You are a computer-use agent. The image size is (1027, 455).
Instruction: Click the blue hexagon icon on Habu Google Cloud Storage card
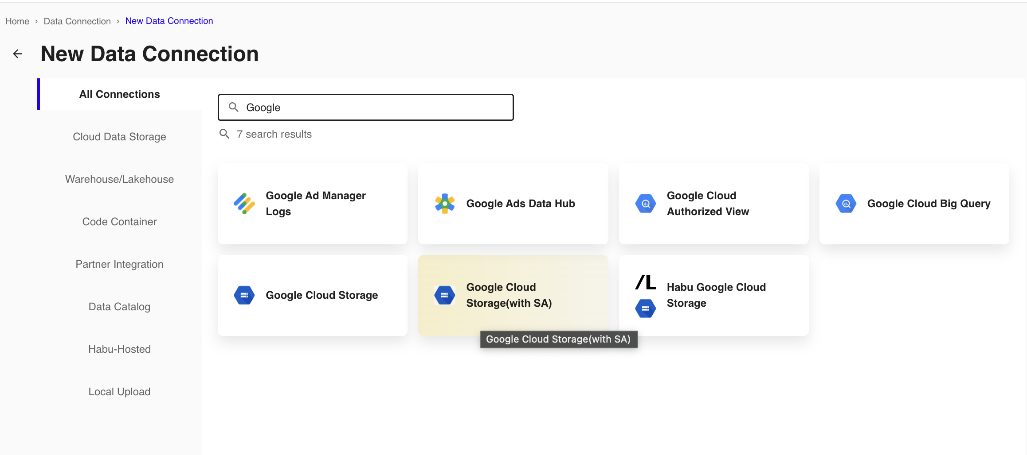point(646,308)
